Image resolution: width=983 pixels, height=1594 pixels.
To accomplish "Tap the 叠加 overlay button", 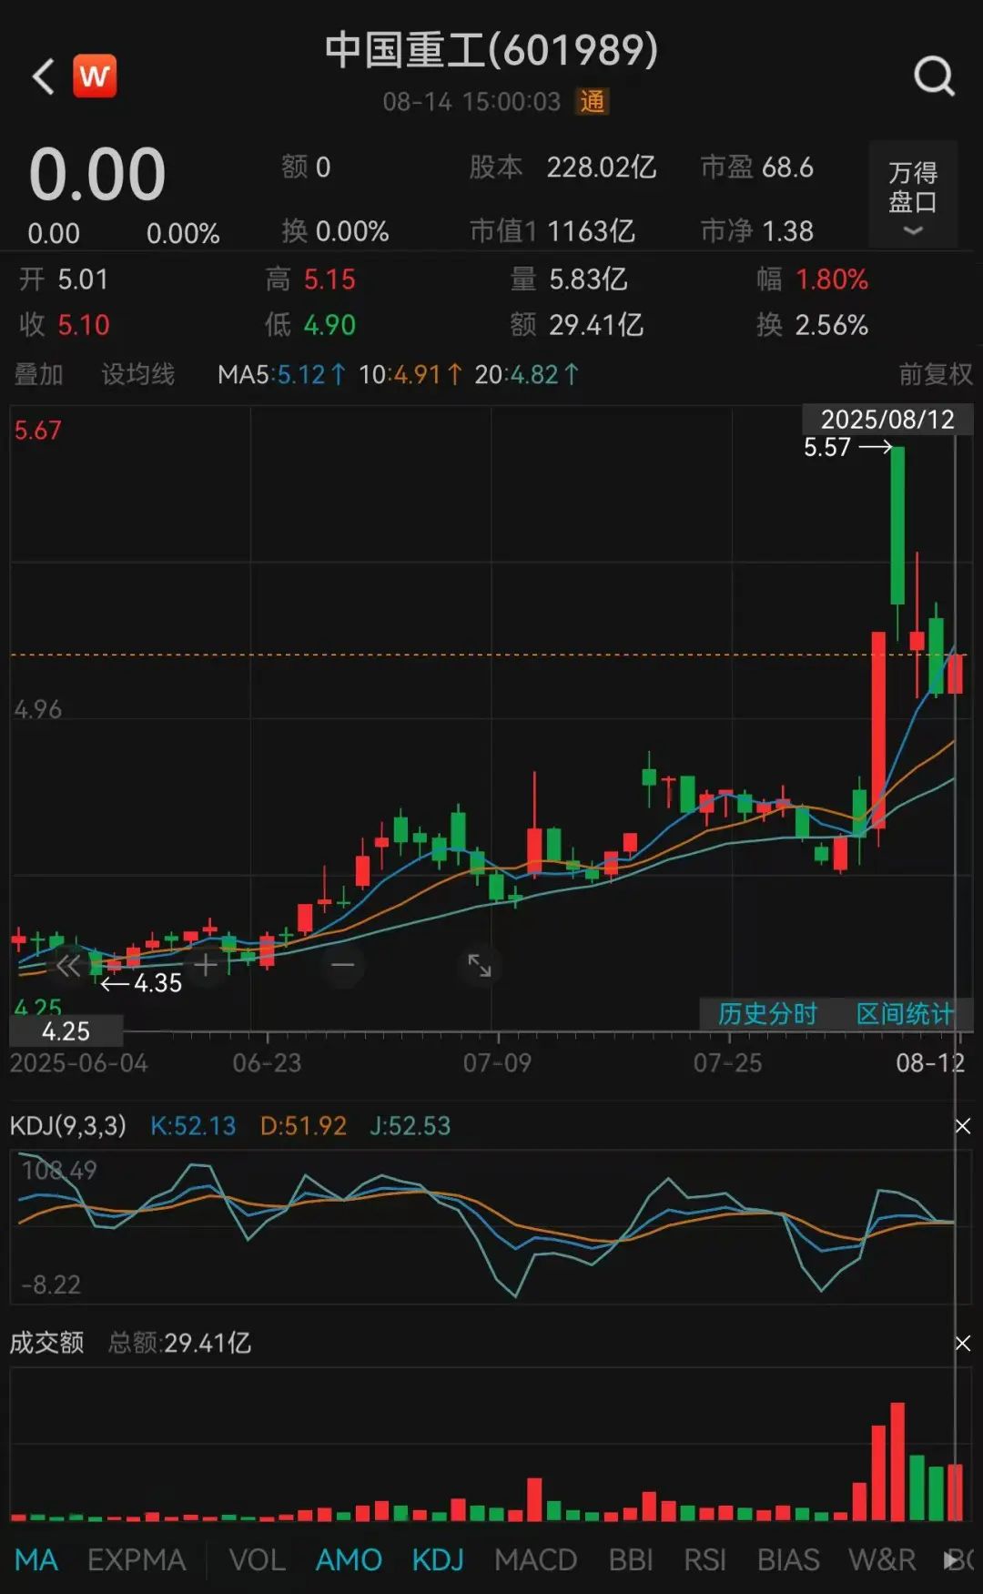I will [39, 374].
